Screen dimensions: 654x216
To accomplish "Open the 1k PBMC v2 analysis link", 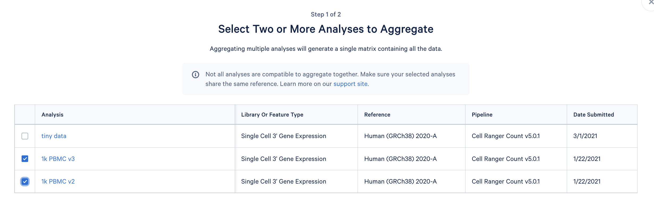I will pyautogui.click(x=58, y=181).
